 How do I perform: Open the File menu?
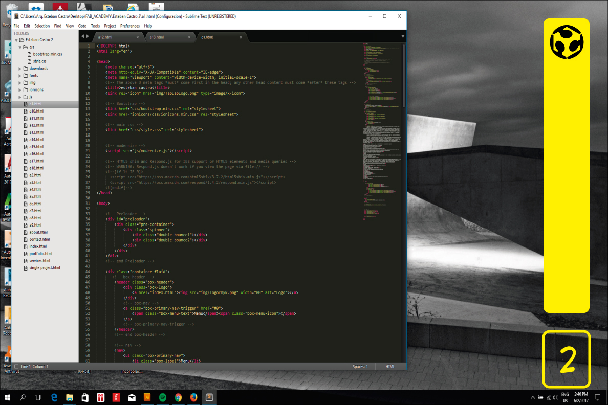tap(16, 26)
